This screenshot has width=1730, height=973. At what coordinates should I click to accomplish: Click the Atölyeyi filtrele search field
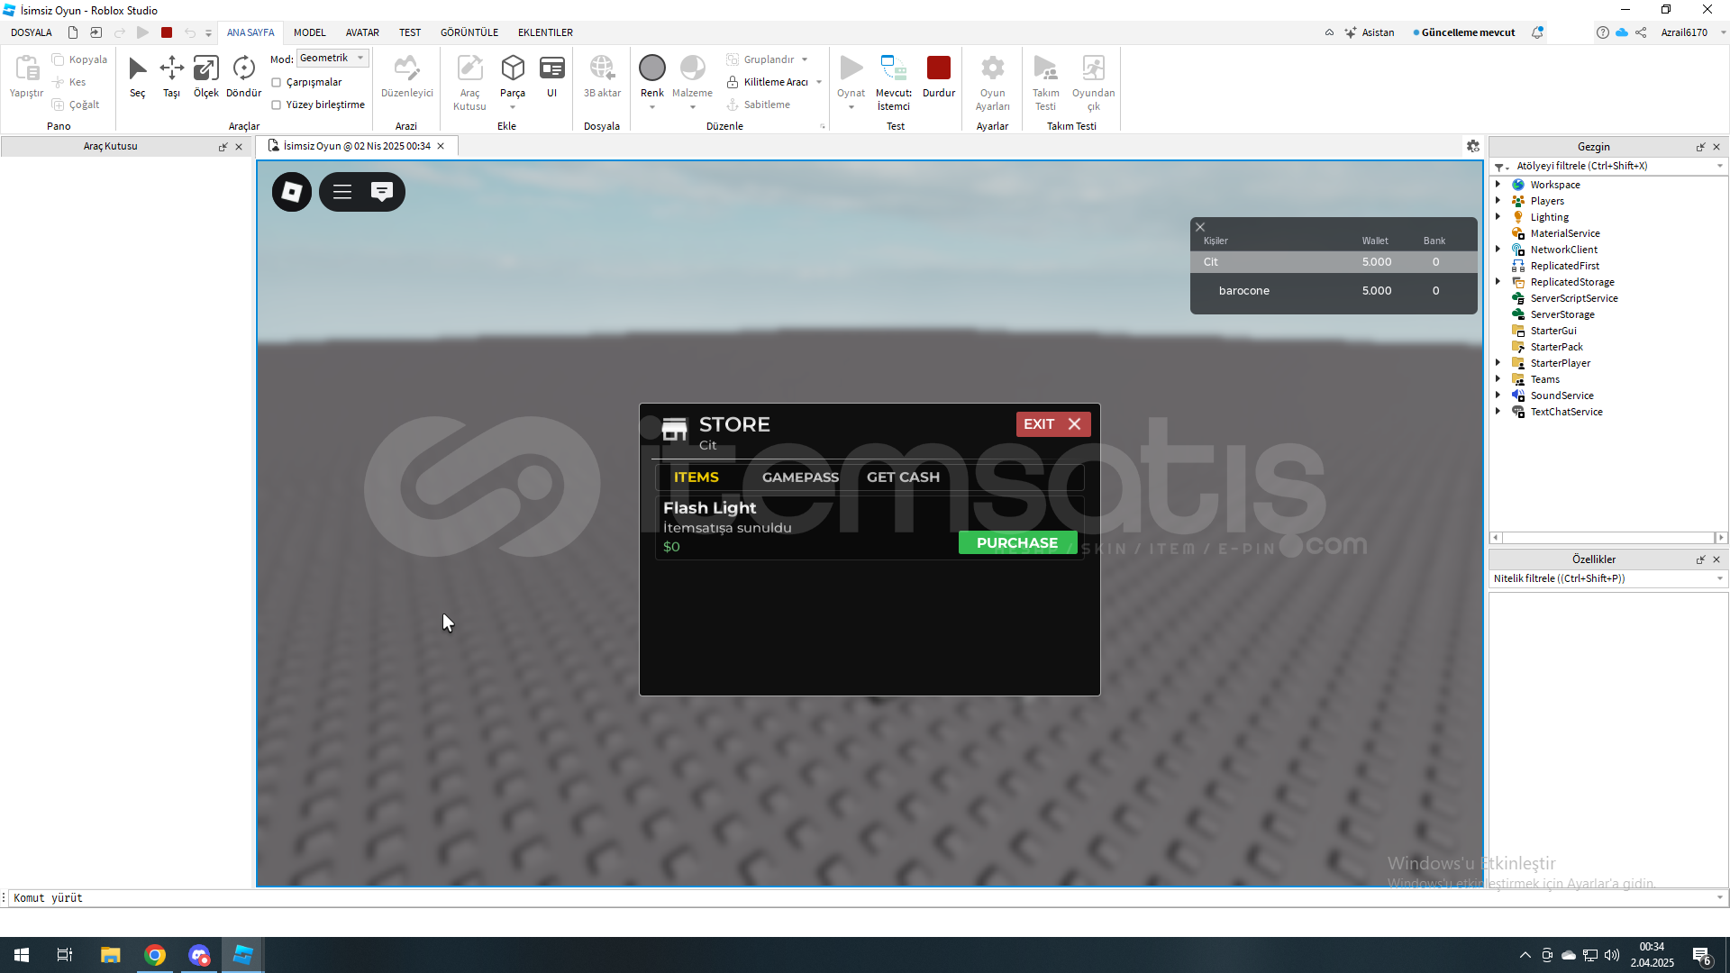1608,166
